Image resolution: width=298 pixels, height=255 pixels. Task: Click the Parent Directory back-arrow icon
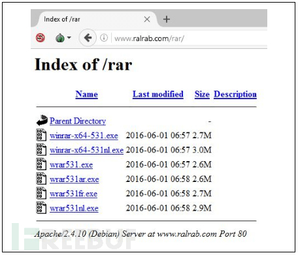[x=42, y=120]
